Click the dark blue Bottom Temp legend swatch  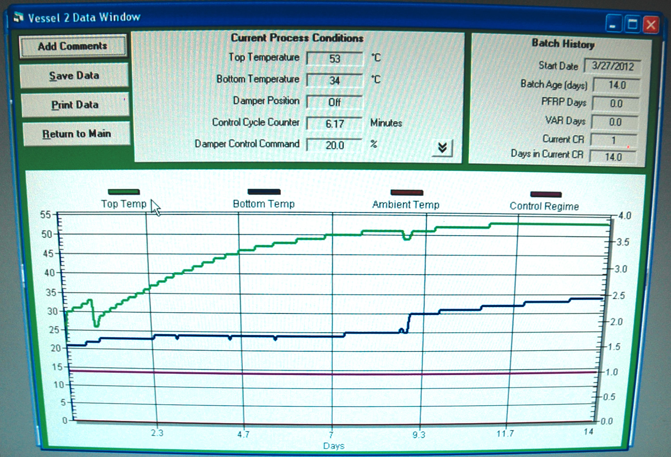click(264, 192)
